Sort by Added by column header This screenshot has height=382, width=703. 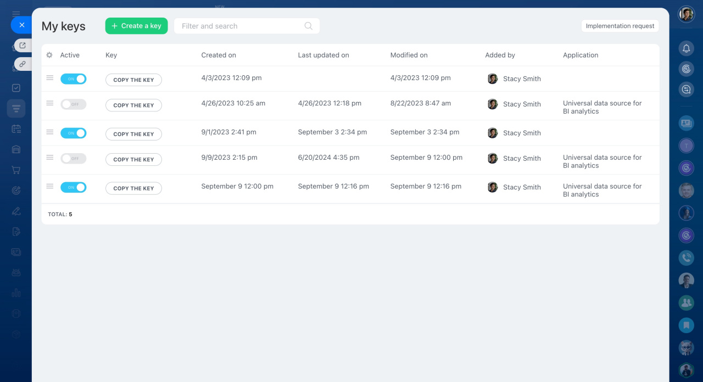click(500, 55)
